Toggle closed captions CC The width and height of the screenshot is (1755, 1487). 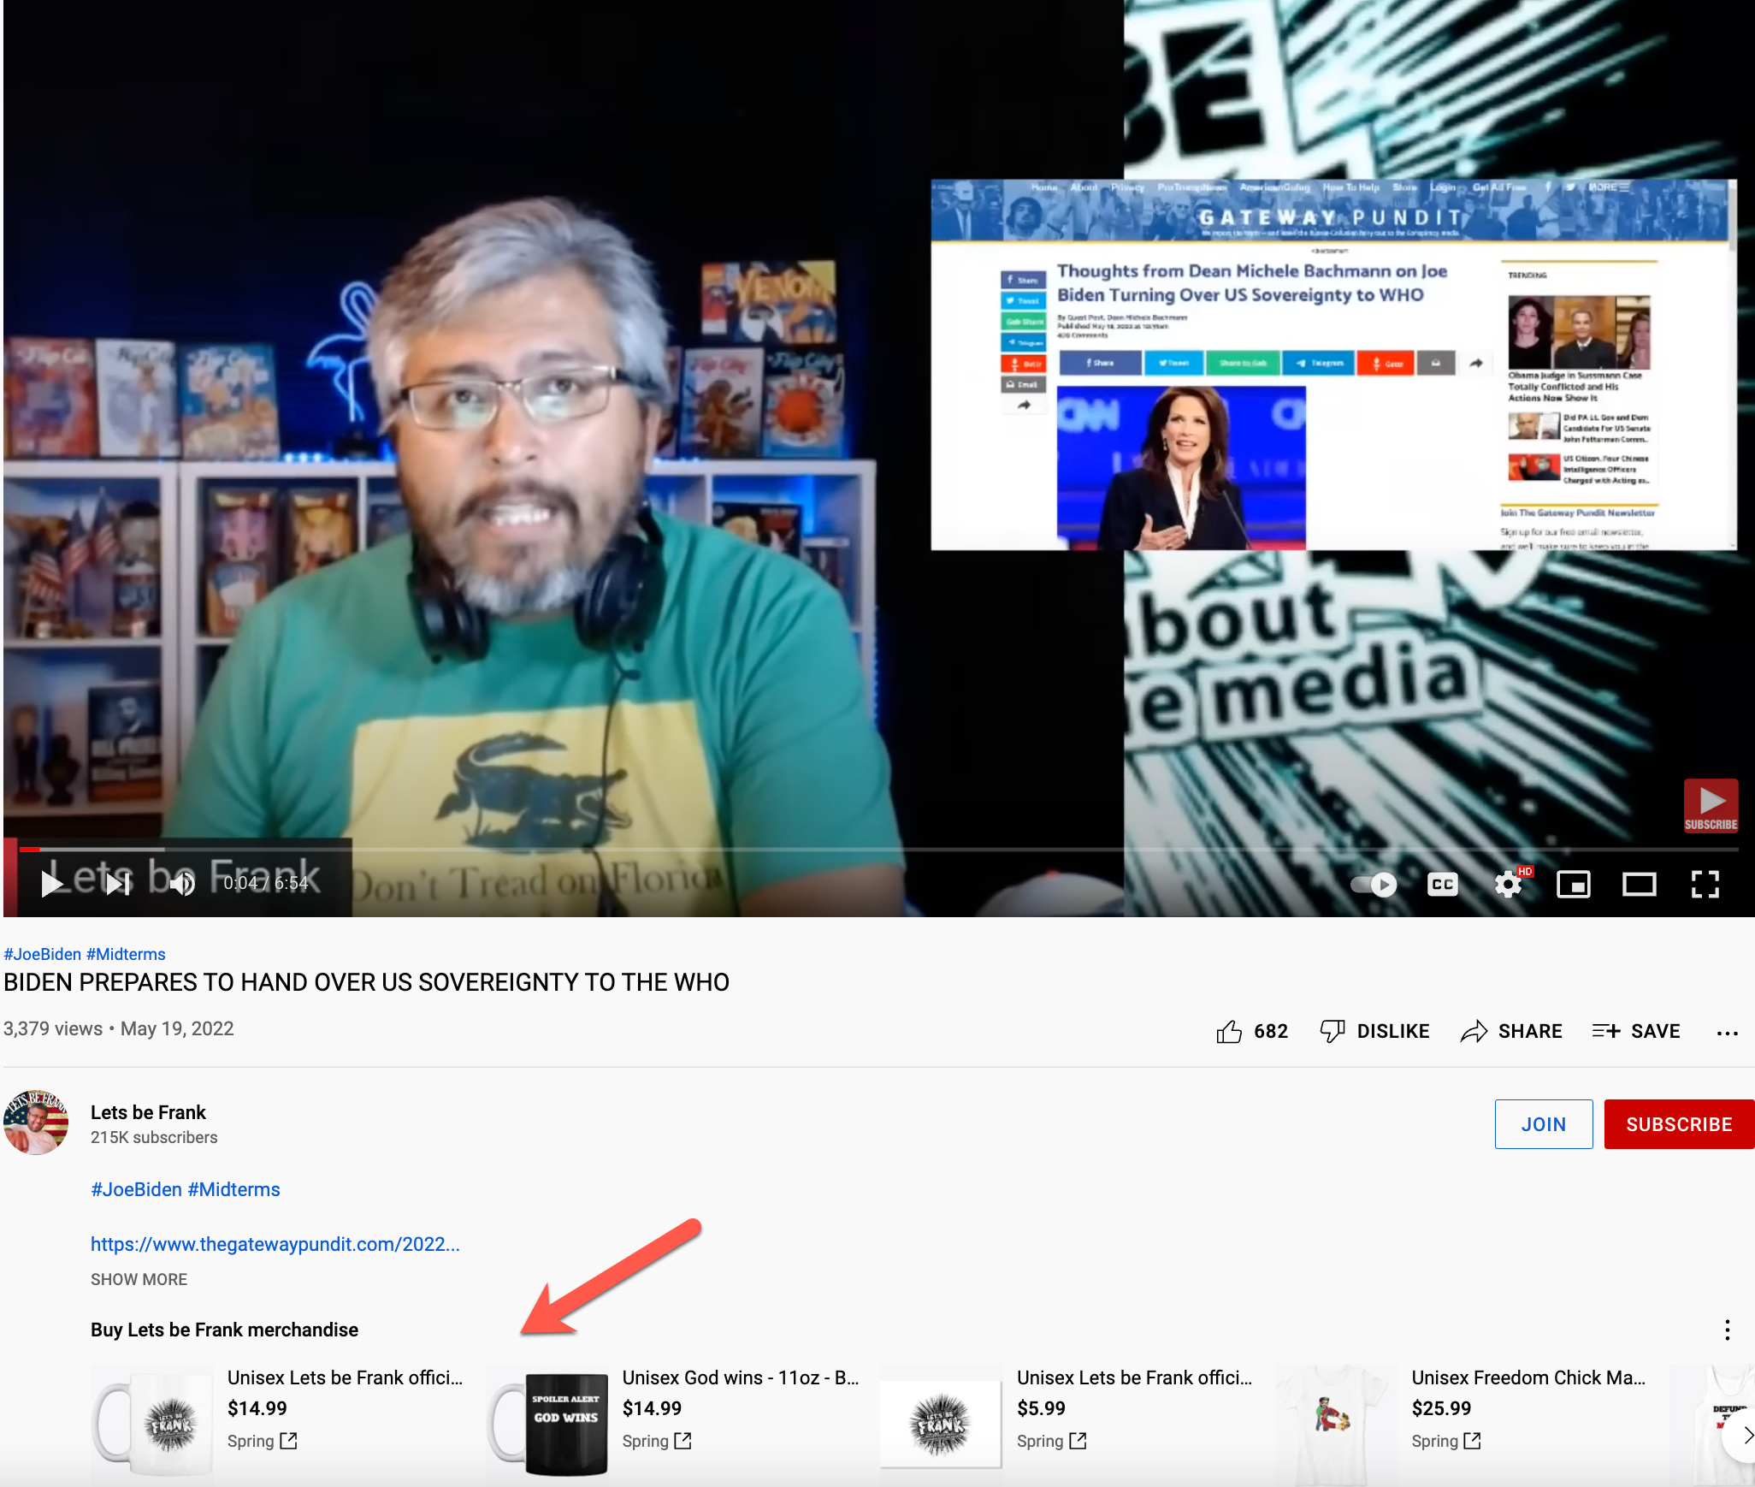pos(1442,884)
